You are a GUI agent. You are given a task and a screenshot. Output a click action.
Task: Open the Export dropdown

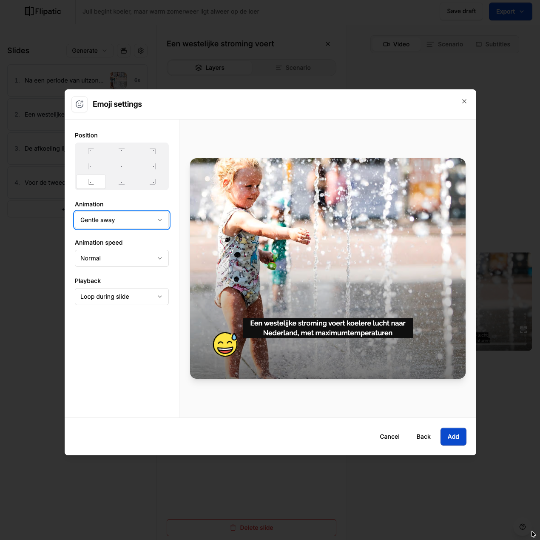510,11
